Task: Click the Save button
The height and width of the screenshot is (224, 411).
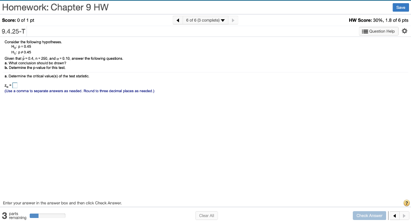Action: tap(401, 8)
